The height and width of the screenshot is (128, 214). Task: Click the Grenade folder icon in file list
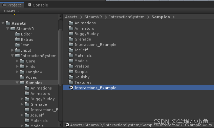coord(71,39)
